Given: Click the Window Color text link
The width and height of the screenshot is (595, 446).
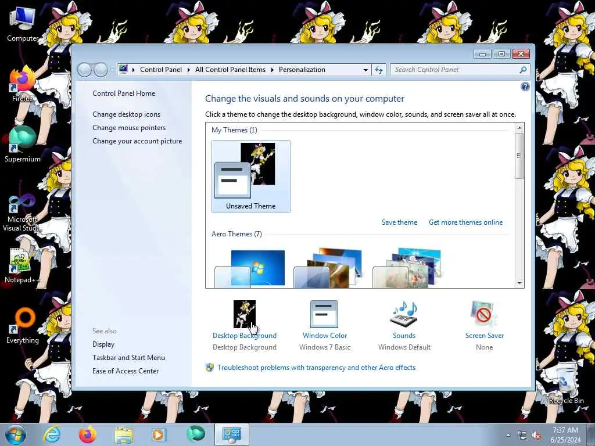Looking at the screenshot, I should point(324,336).
